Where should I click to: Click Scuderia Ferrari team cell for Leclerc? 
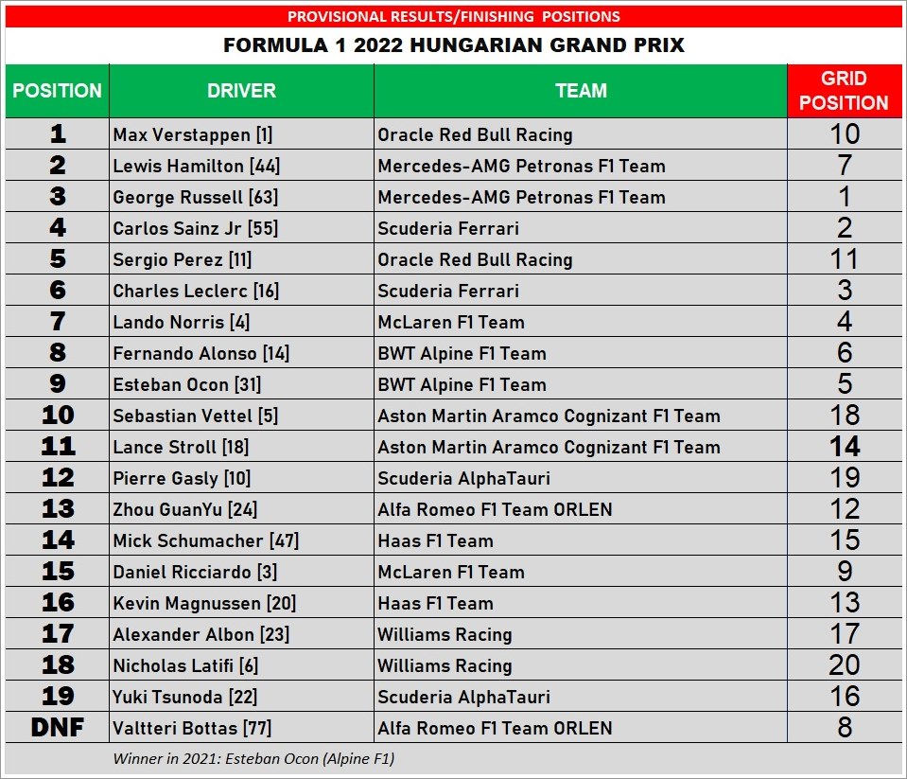coord(581,291)
